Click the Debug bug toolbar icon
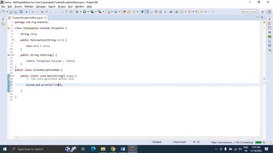The height and width of the screenshot is (153, 273). pyautogui.click(x=77, y=12)
